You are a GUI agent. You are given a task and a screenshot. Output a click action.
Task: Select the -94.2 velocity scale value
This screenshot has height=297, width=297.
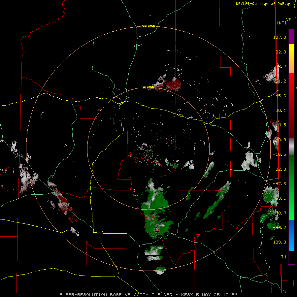tap(280, 227)
